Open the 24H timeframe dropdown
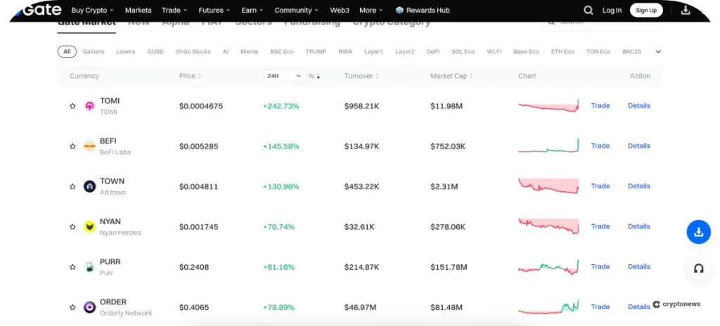Image resolution: width=720 pixels, height=326 pixels. coord(284,76)
